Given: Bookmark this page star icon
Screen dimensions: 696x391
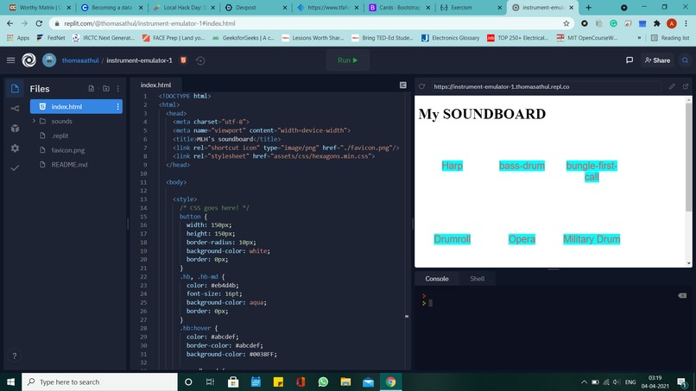Looking at the screenshot, I should (566, 23).
